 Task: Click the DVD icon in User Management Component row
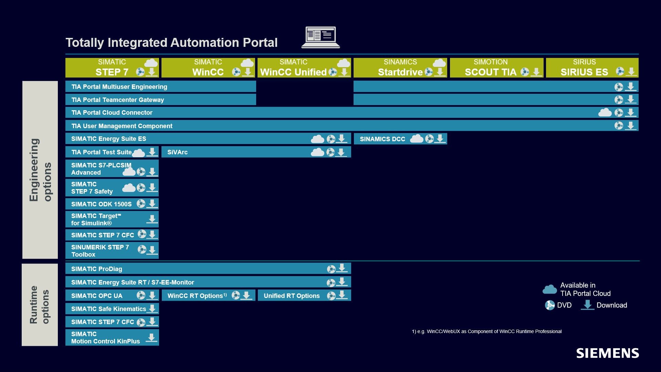(619, 126)
